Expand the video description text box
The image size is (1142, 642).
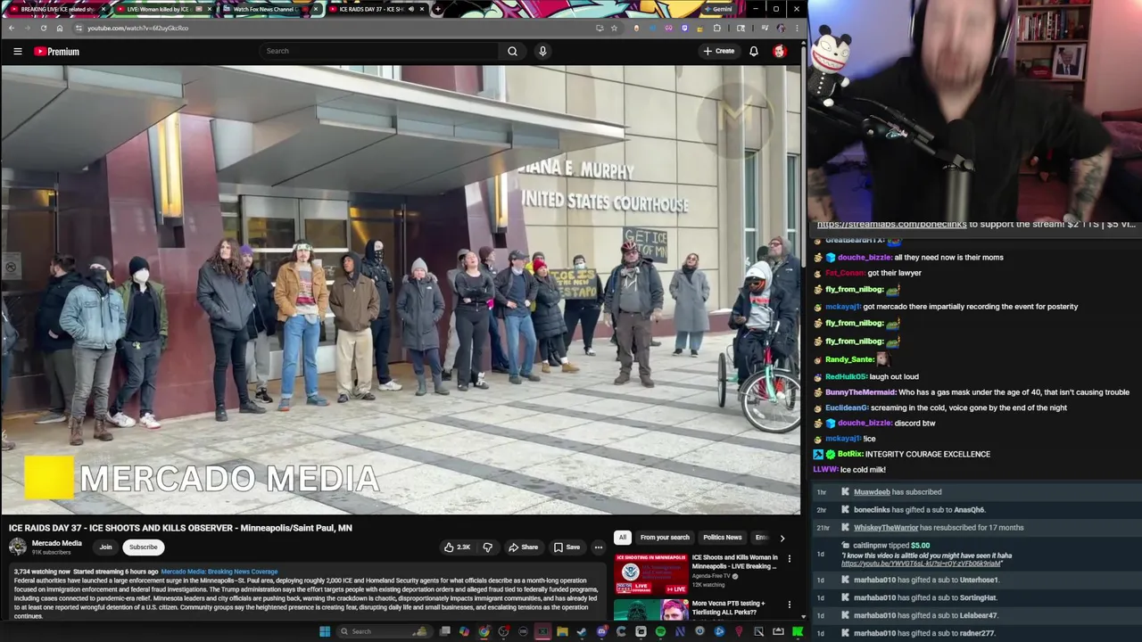(x=306, y=594)
